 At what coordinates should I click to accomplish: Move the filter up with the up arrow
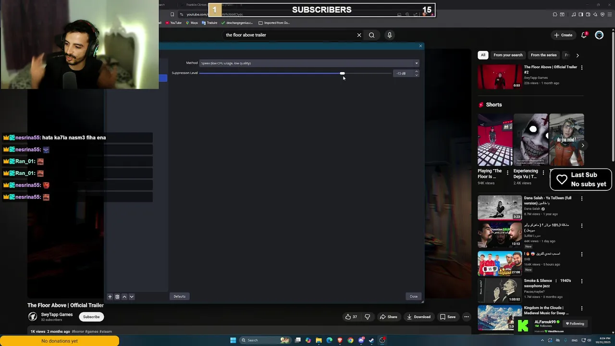tap(124, 297)
